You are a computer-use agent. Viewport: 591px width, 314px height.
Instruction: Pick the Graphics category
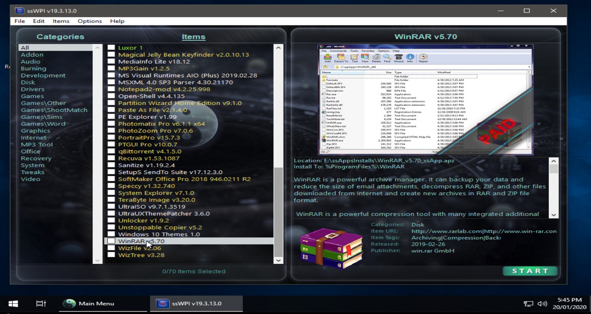pos(35,131)
